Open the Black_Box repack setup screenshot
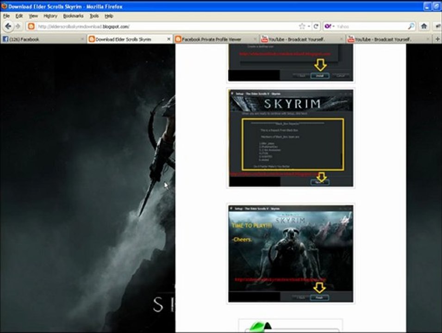Image resolution: width=442 pixels, height=333 pixels. (291, 138)
